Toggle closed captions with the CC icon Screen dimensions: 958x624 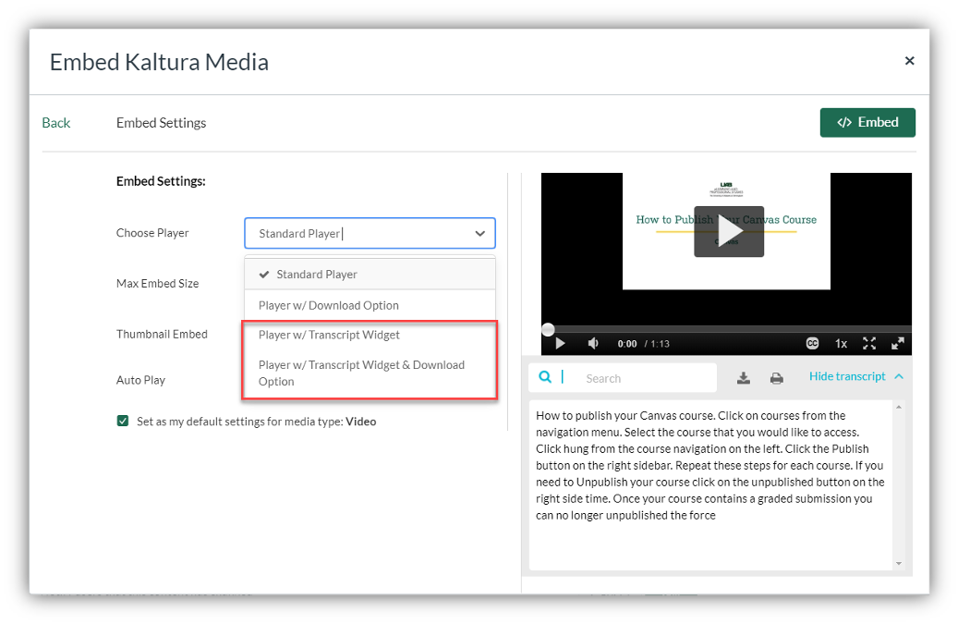point(812,343)
